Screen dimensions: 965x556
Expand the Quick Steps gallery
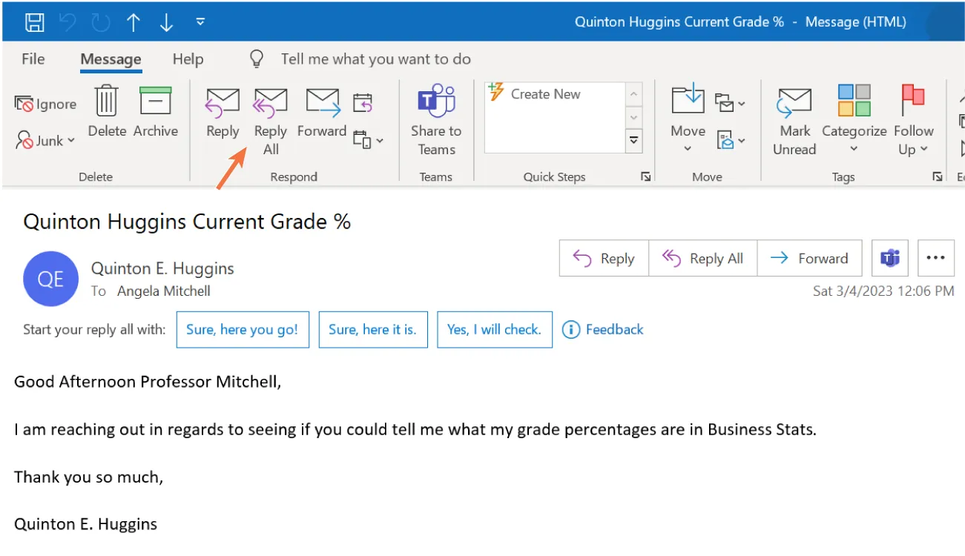[634, 139]
